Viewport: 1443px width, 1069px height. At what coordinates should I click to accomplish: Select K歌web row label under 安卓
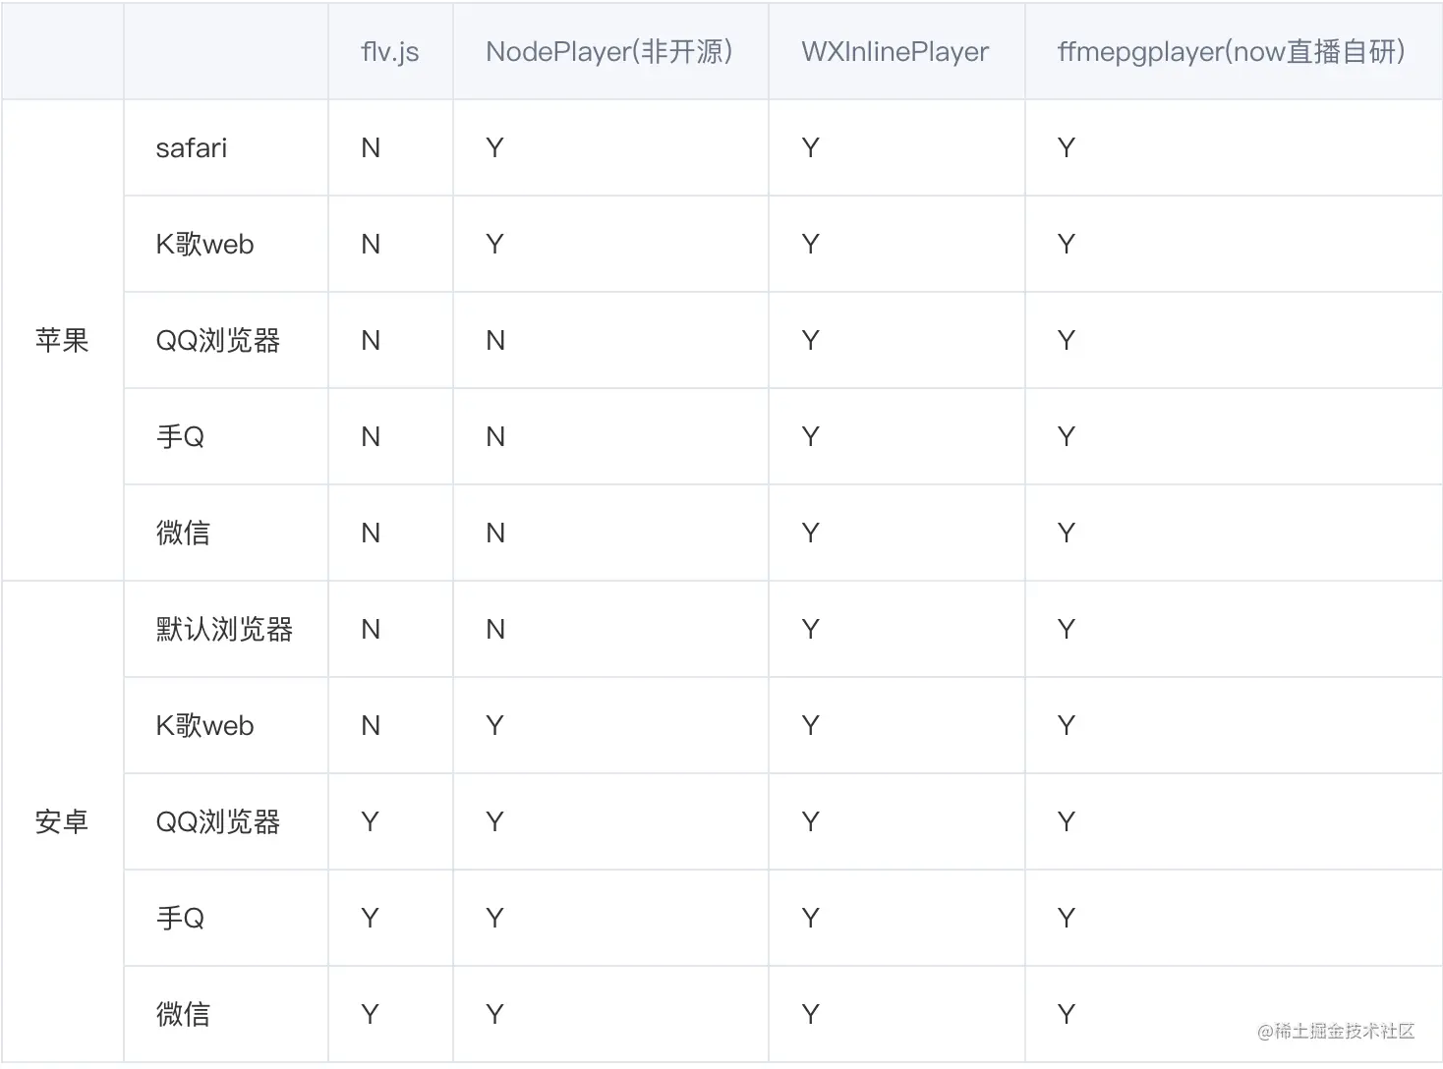(x=204, y=726)
